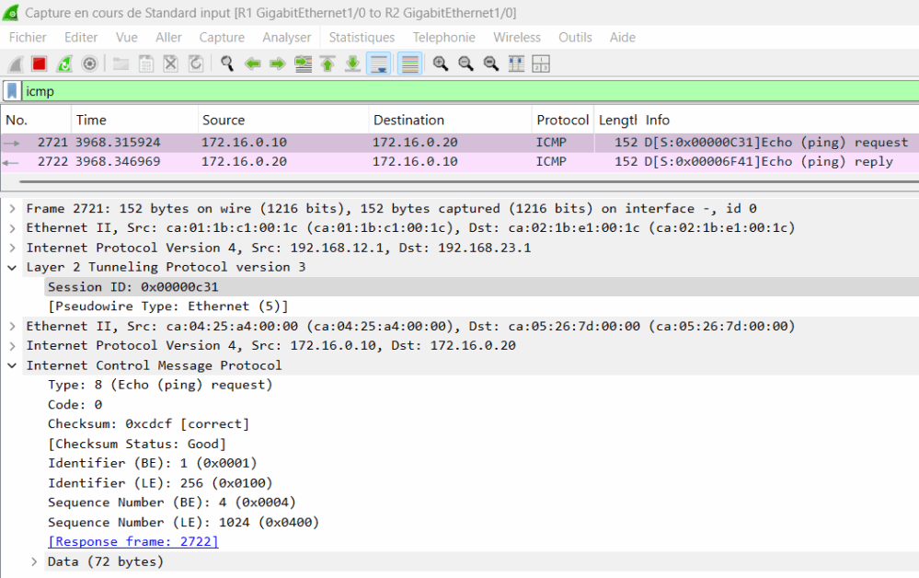Open the Vue menu
The height and width of the screenshot is (578, 919).
coord(127,38)
